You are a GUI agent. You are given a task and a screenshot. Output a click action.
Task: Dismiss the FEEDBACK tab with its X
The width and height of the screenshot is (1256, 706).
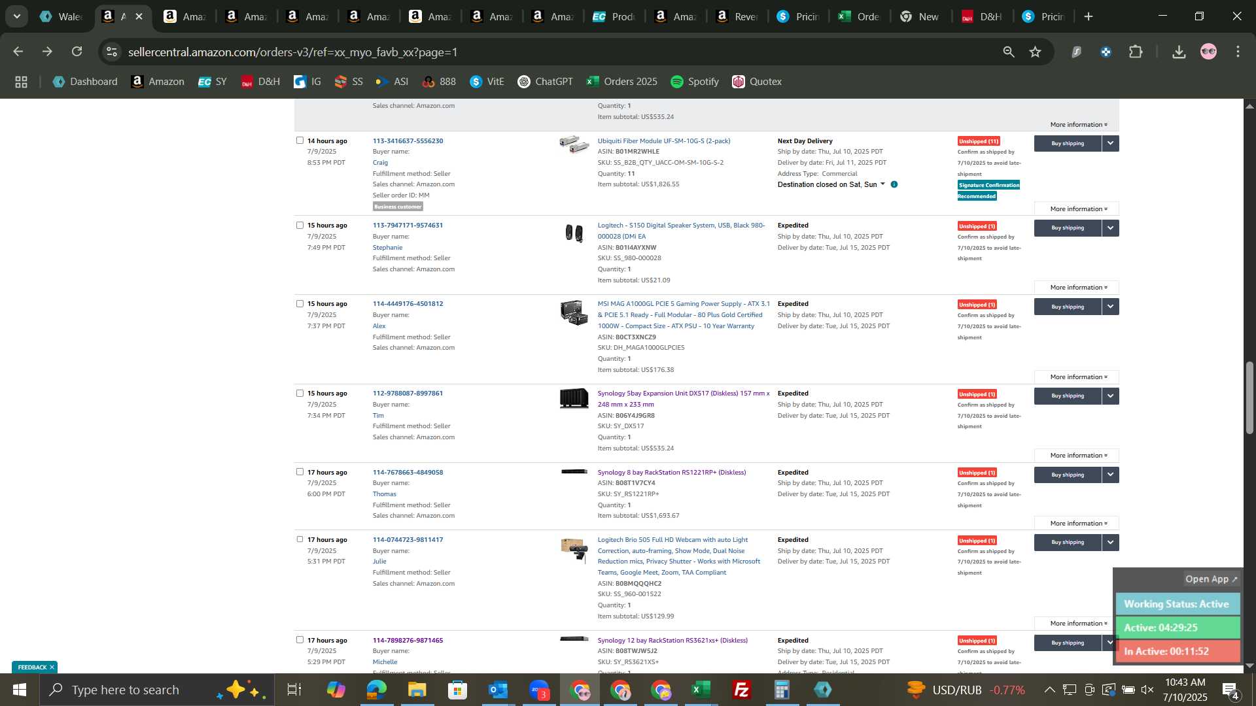[52, 667]
